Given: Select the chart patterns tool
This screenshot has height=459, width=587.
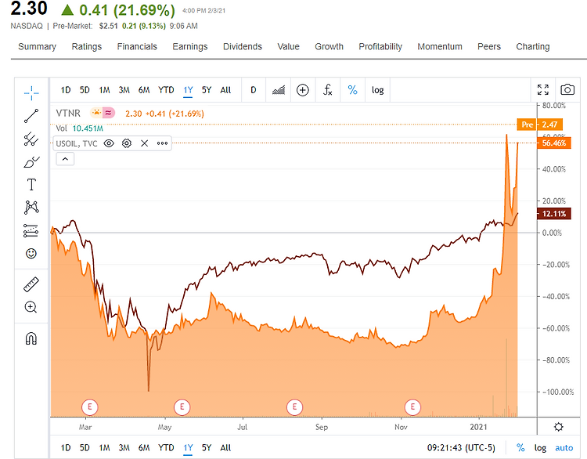Looking at the screenshot, I should [31, 208].
